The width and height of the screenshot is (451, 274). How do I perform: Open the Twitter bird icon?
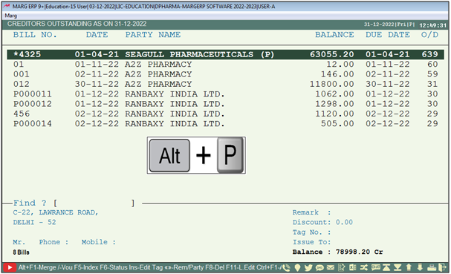(x=308, y=267)
